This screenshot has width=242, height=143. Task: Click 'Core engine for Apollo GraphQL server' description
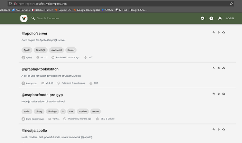(x=43, y=40)
